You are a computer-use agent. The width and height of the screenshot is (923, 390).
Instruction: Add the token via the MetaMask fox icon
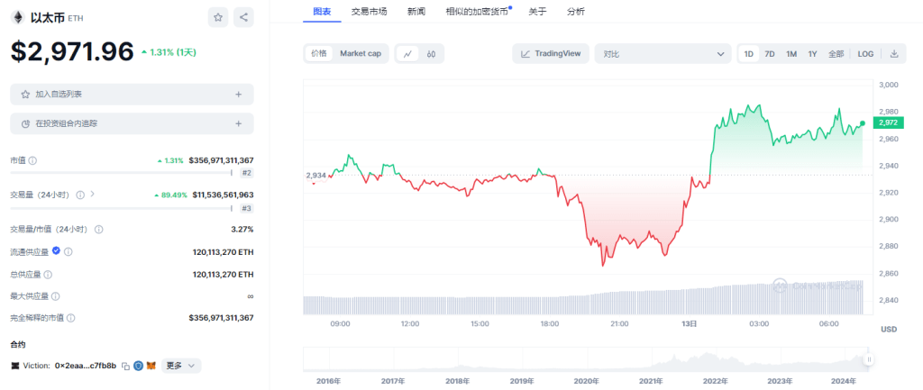pos(151,366)
